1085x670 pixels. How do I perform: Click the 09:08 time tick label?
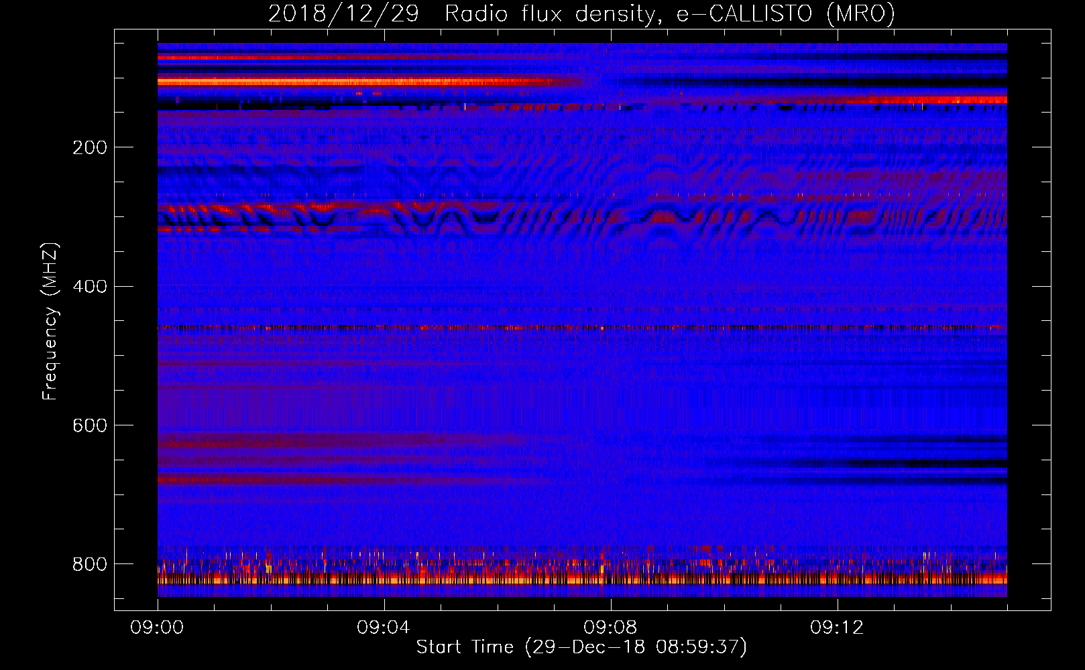(x=611, y=628)
